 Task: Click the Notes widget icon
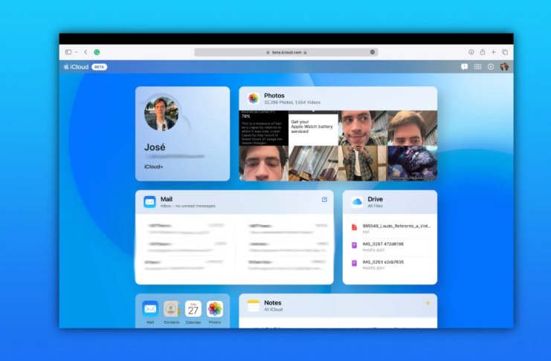point(253,305)
